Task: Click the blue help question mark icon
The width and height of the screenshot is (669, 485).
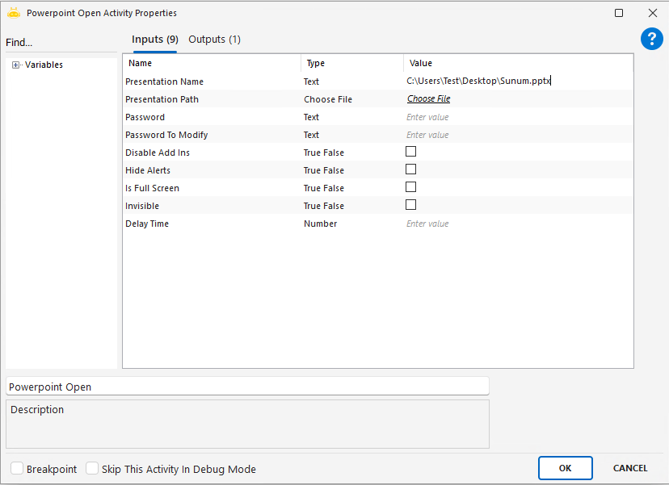Action: coord(651,39)
